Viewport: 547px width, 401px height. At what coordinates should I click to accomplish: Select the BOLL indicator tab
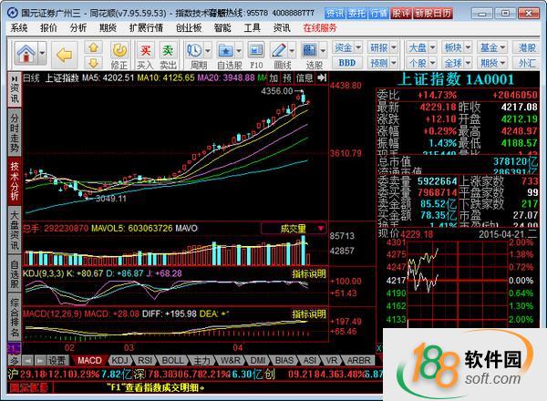coord(172,360)
